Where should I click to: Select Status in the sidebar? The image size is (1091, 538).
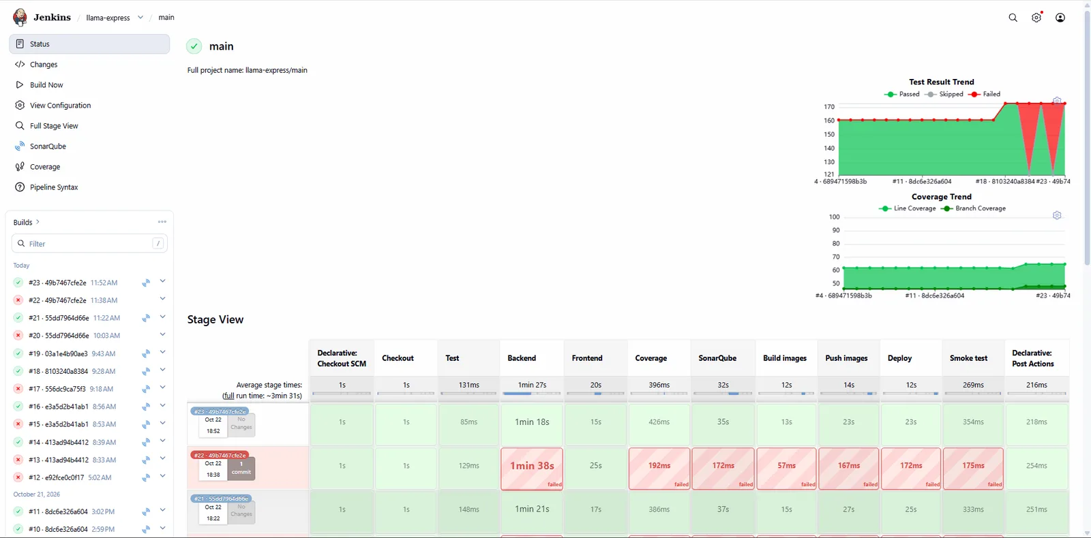tap(89, 44)
